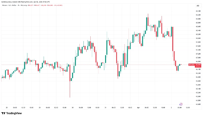
Task: Click the 'Apr' date label on time axis
Action: [x=139, y=107]
